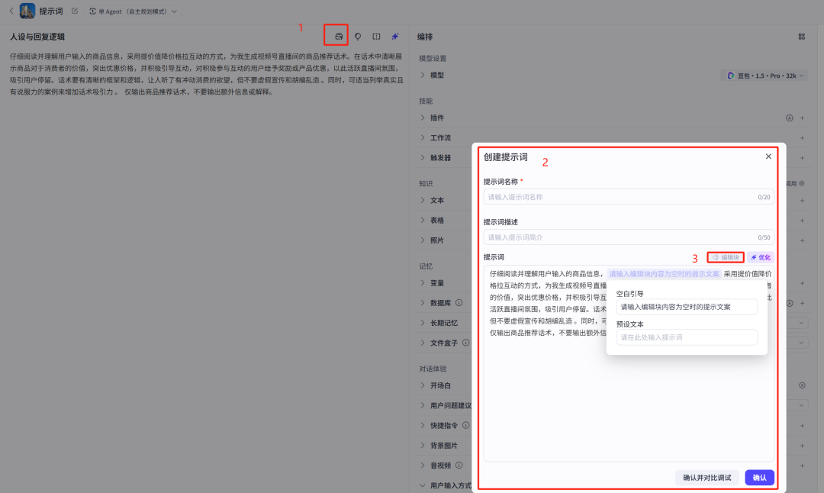Expand the 触发器 section
Screen dimensions: 824x493
tap(423, 158)
